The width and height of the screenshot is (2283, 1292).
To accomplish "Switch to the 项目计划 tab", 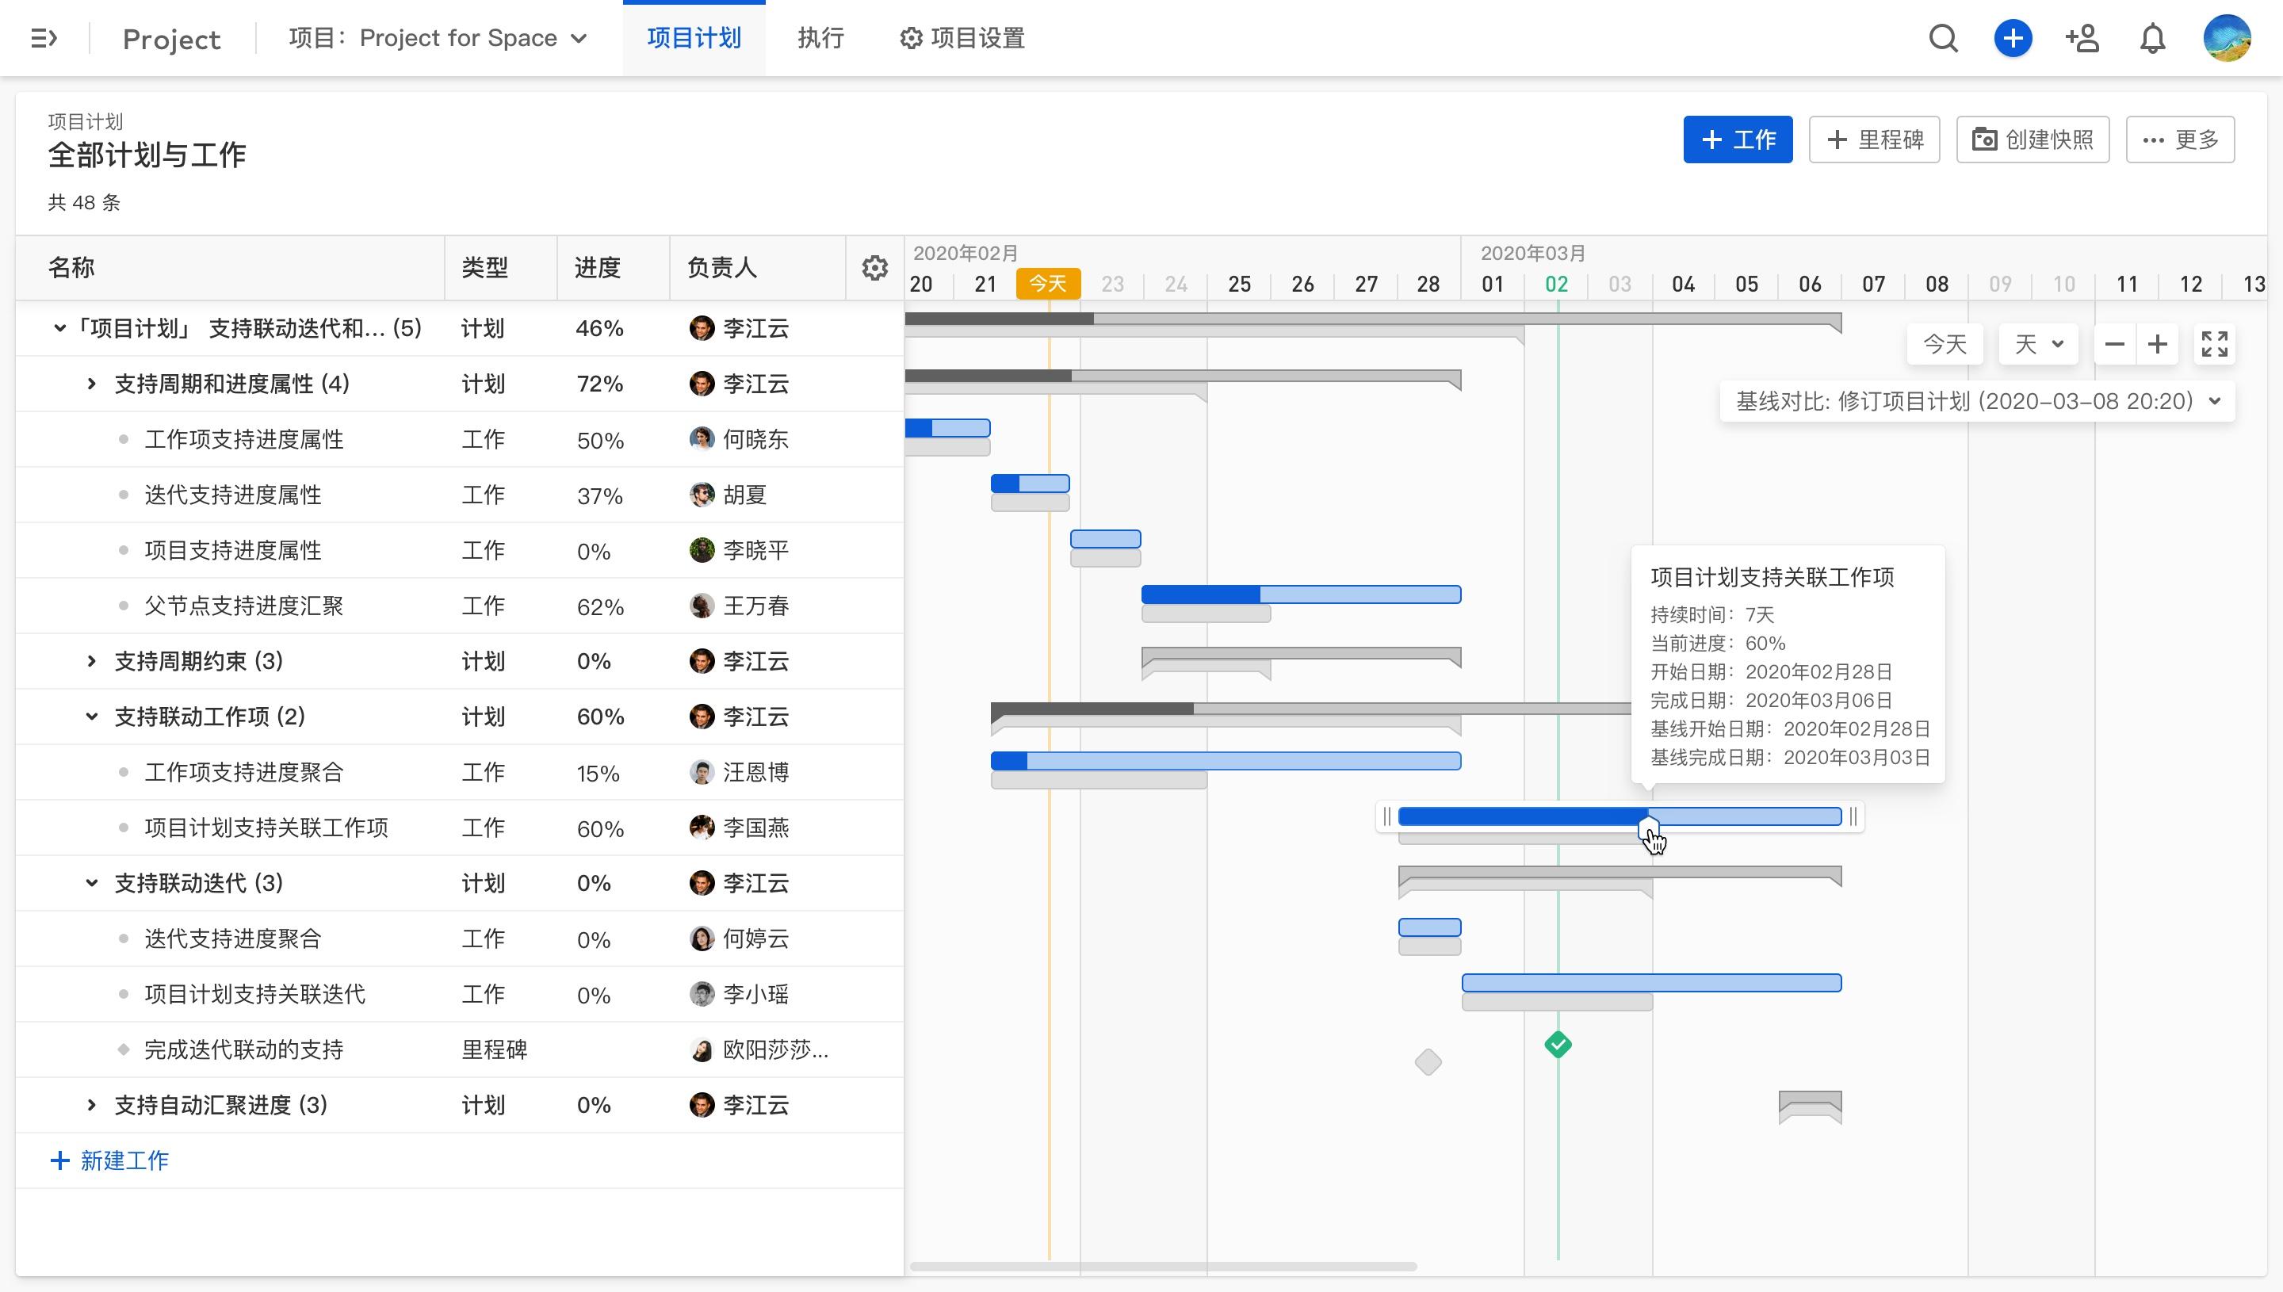I will click(694, 38).
